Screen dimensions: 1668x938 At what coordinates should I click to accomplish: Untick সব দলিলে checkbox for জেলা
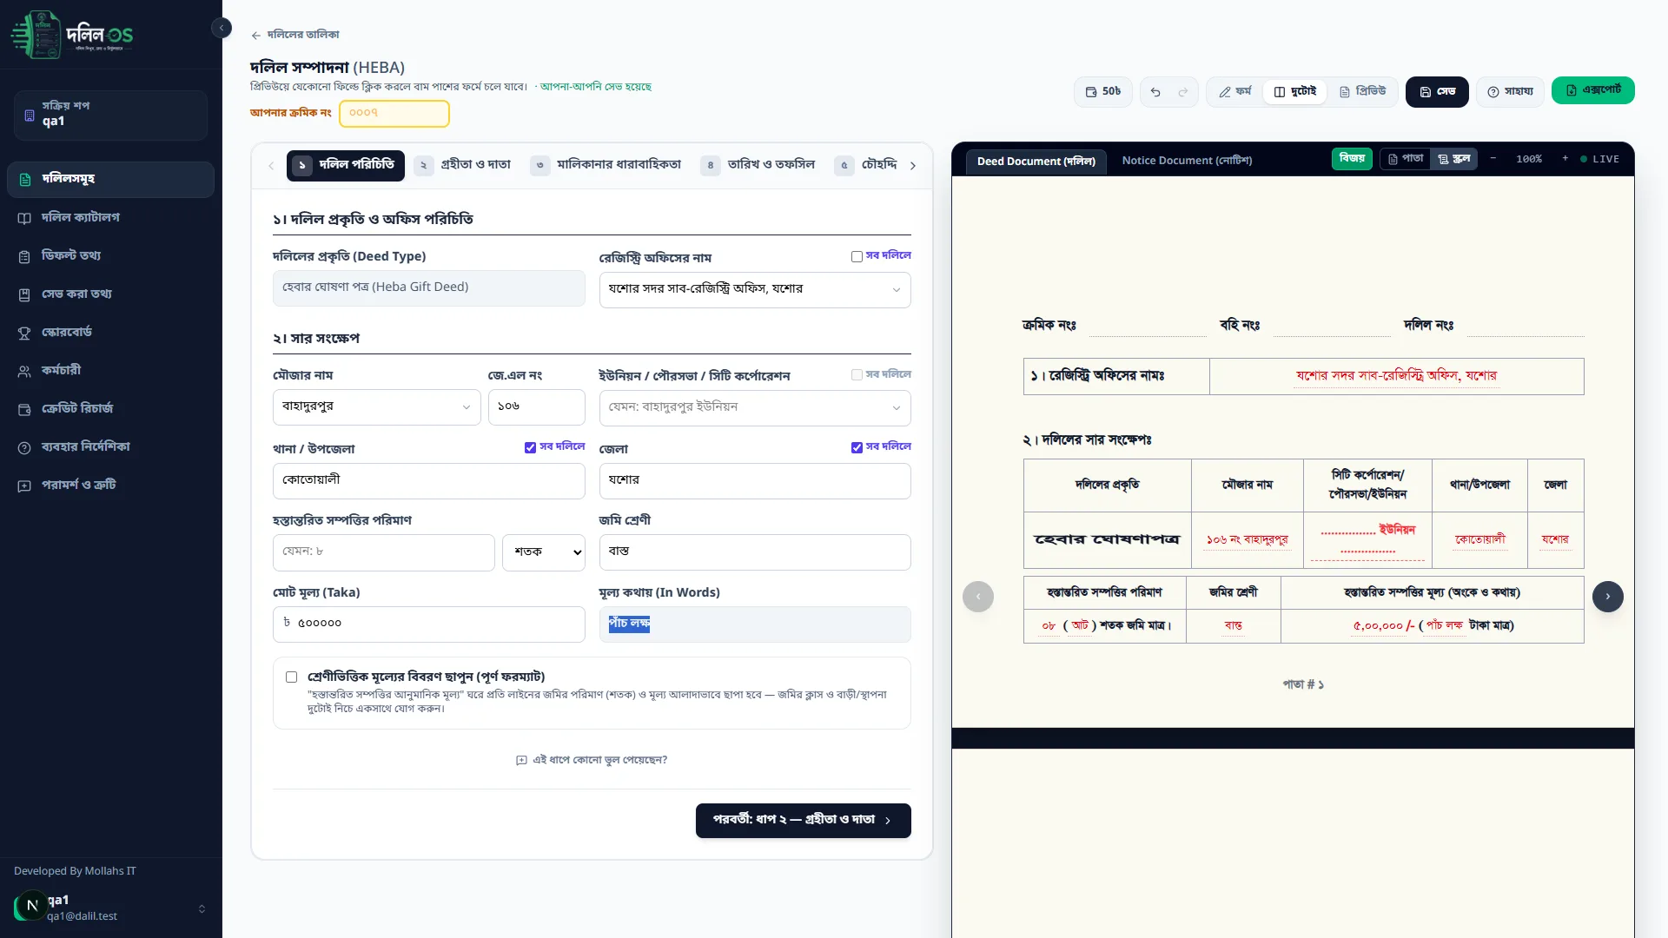(857, 447)
